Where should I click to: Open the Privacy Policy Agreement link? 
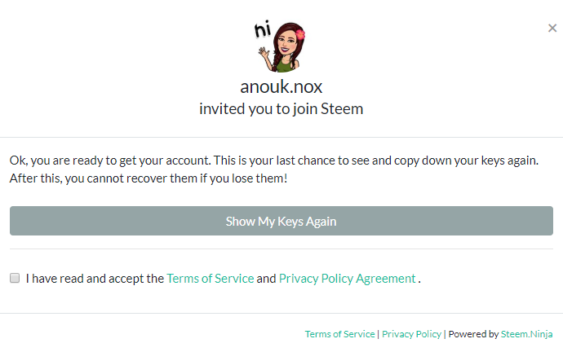pos(347,279)
